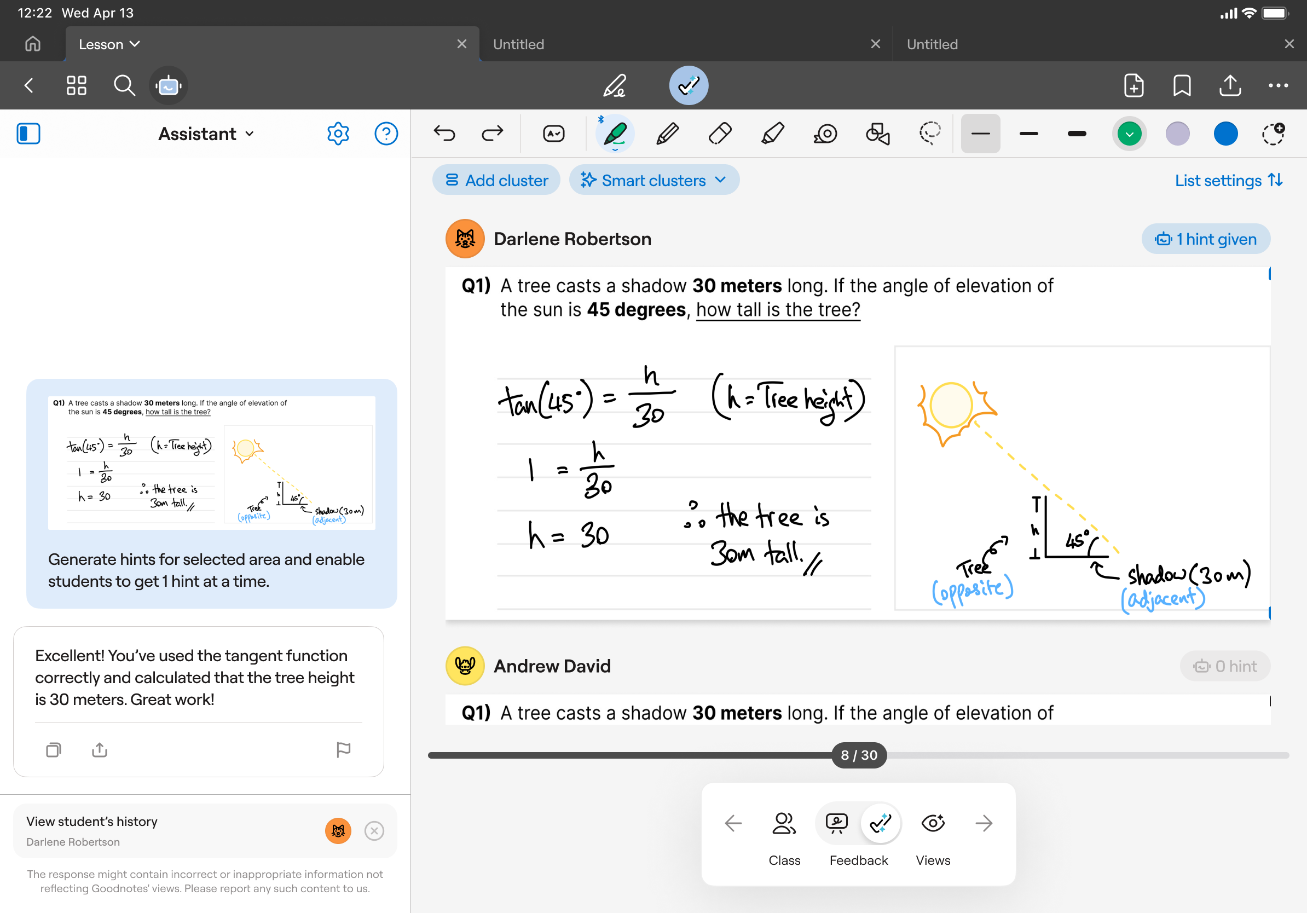
Task: Toggle the sidebar panel visibility
Action: (x=28, y=134)
